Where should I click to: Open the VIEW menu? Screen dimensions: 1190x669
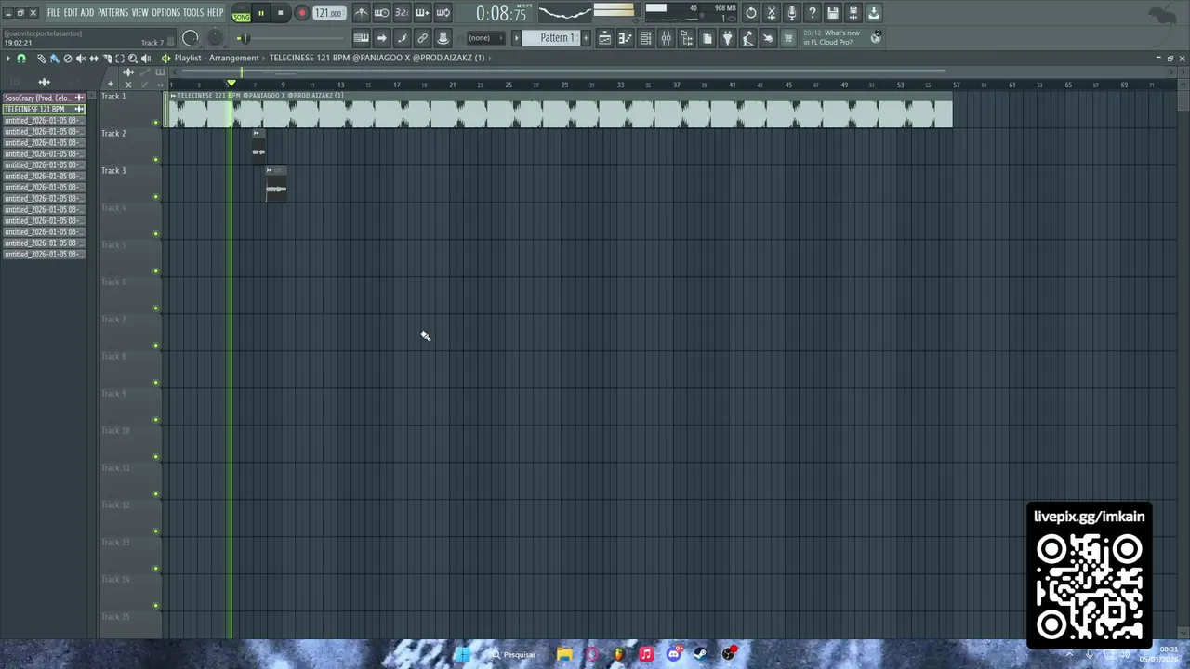(x=139, y=12)
